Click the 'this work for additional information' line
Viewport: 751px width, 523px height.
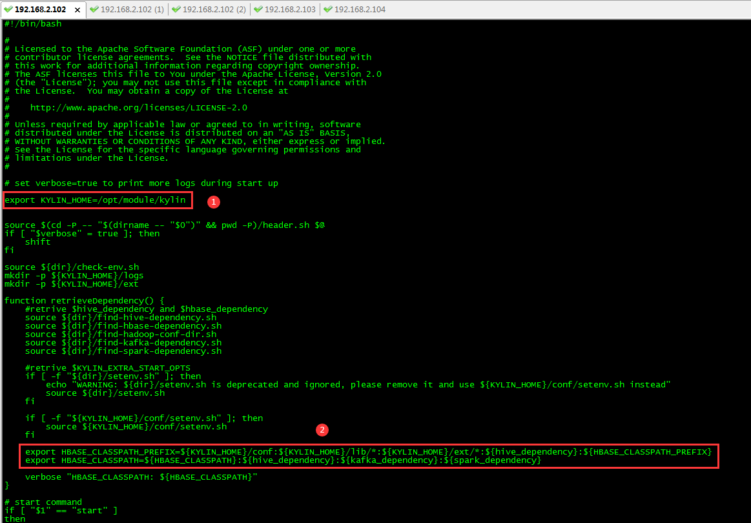[x=182, y=66]
